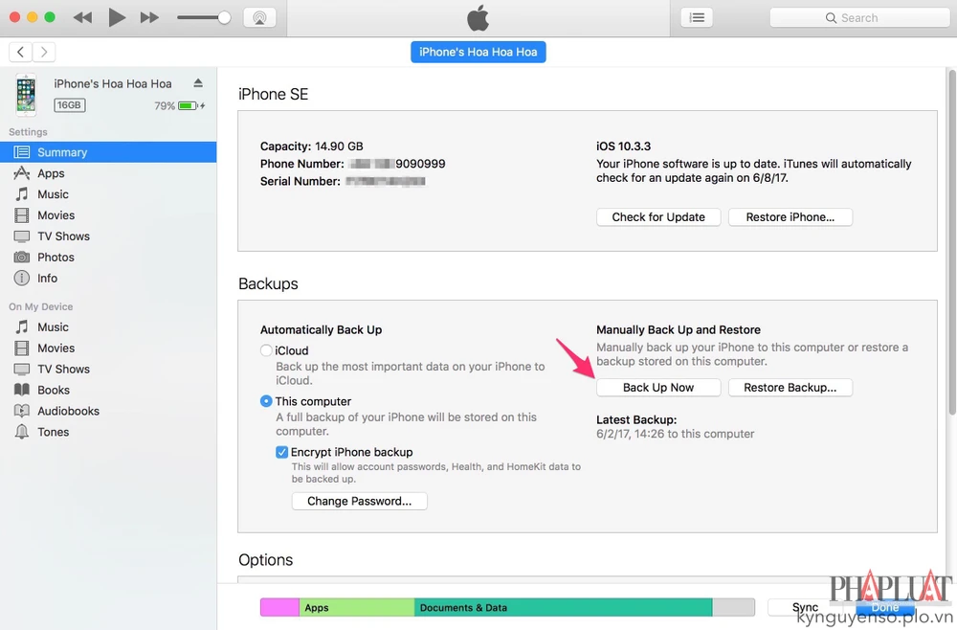Screen dimensions: 957x630
Task: Open Photos under Settings sidebar
Action: point(56,258)
